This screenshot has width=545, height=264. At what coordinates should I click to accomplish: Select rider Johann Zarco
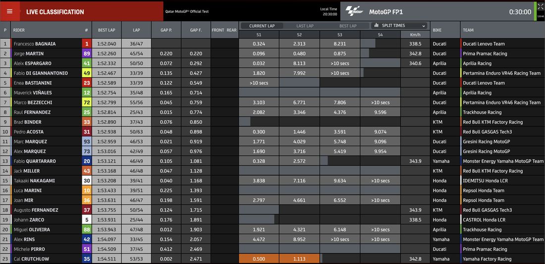click(x=29, y=220)
